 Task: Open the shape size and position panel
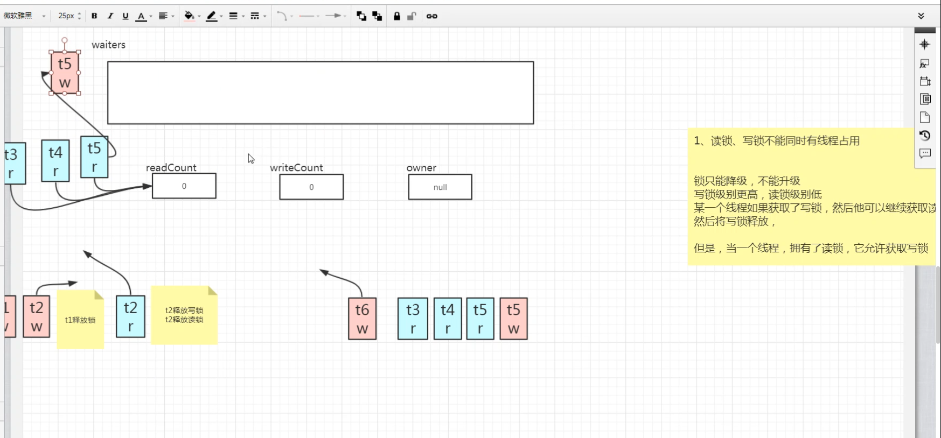pyautogui.click(x=925, y=81)
